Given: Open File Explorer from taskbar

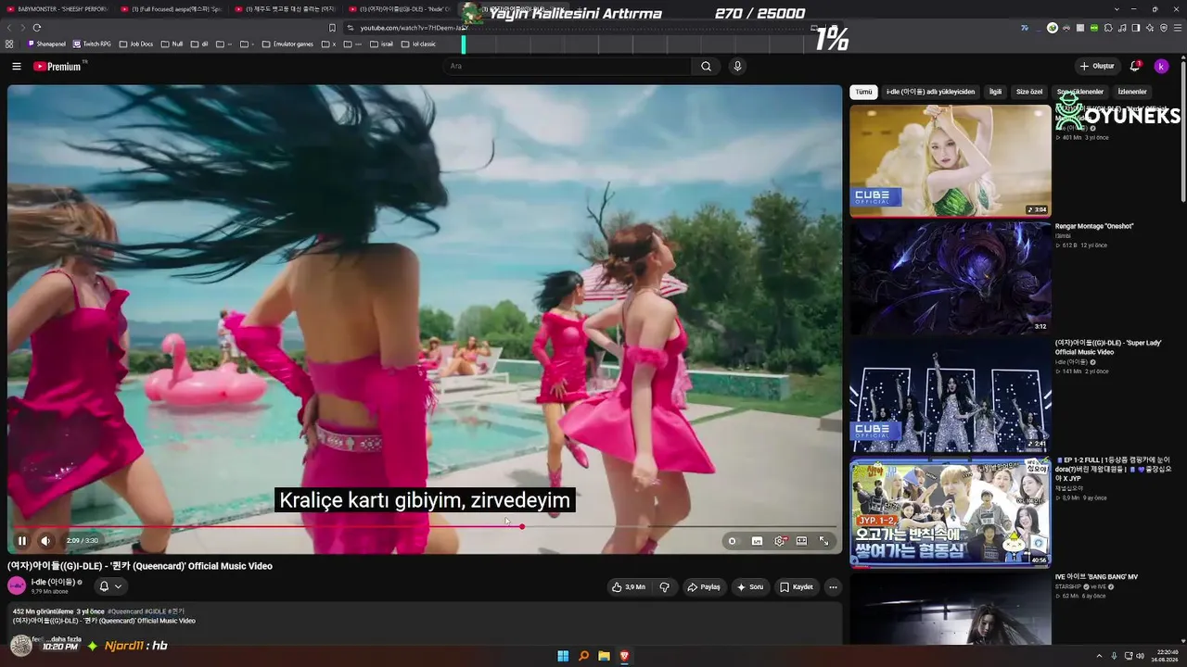Looking at the screenshot, I should [604, 656].
